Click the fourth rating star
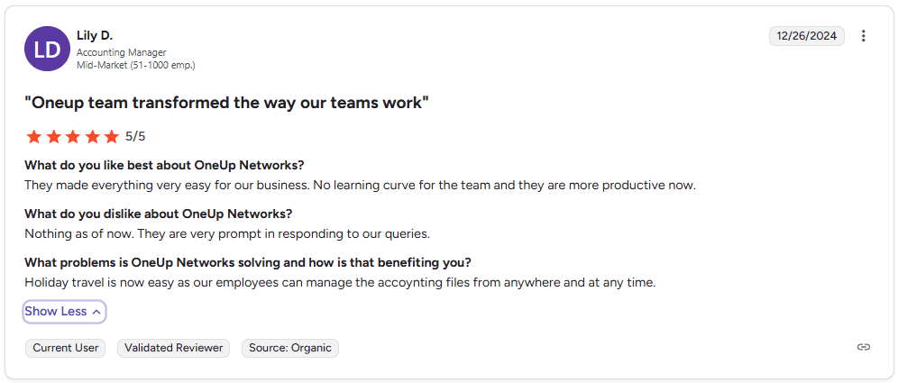The height and width of the screenshot is (383, 898). tap(92, 137)
